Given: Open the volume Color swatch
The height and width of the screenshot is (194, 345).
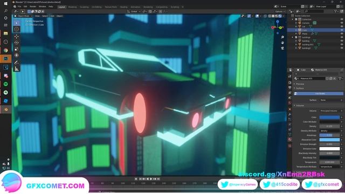Looking at the screenshot, I should 329,117.
